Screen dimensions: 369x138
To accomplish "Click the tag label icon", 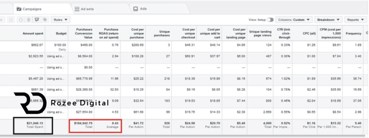I will click(x=45, y=20).
